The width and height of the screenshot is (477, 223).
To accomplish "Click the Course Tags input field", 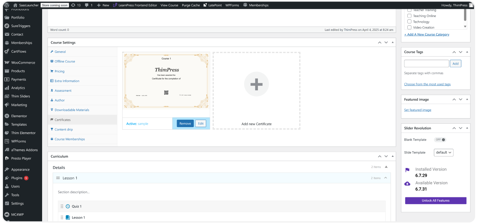I will (426, 63).
